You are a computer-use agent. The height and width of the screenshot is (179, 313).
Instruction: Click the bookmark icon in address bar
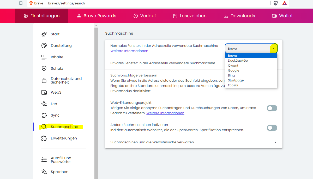[x=21, y=3]
